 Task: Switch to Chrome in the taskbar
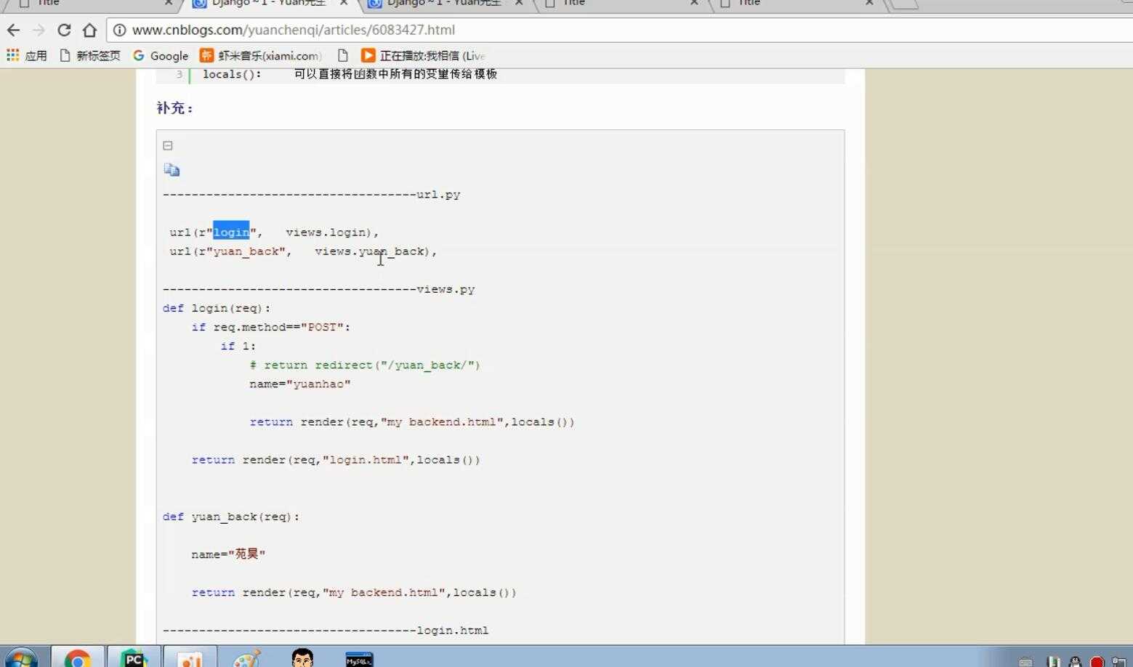(x=77, y=658)
